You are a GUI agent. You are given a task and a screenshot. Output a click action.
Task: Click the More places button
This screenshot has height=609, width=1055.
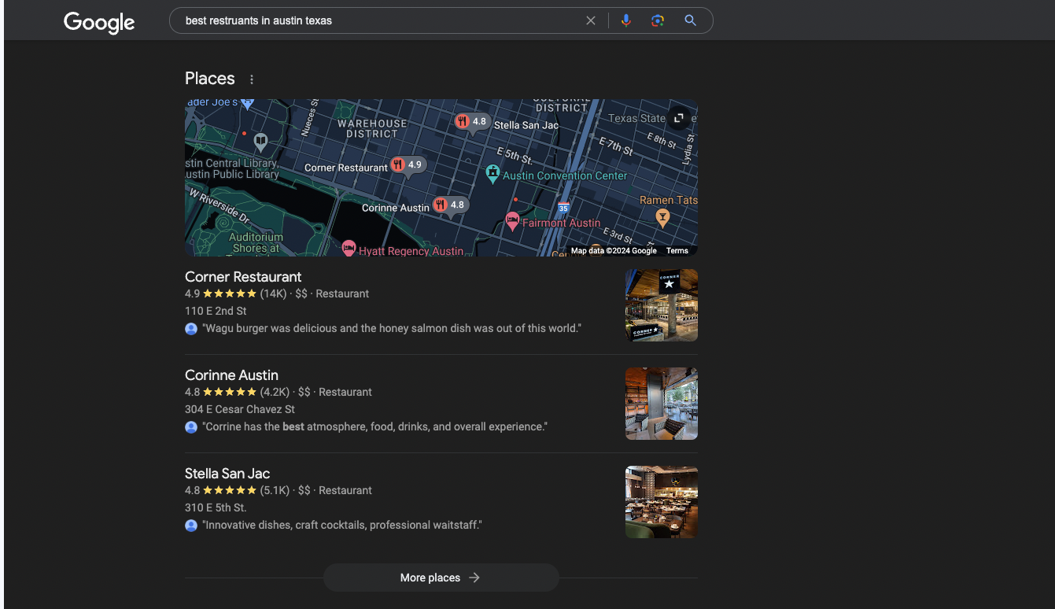(x=441, y=578)
